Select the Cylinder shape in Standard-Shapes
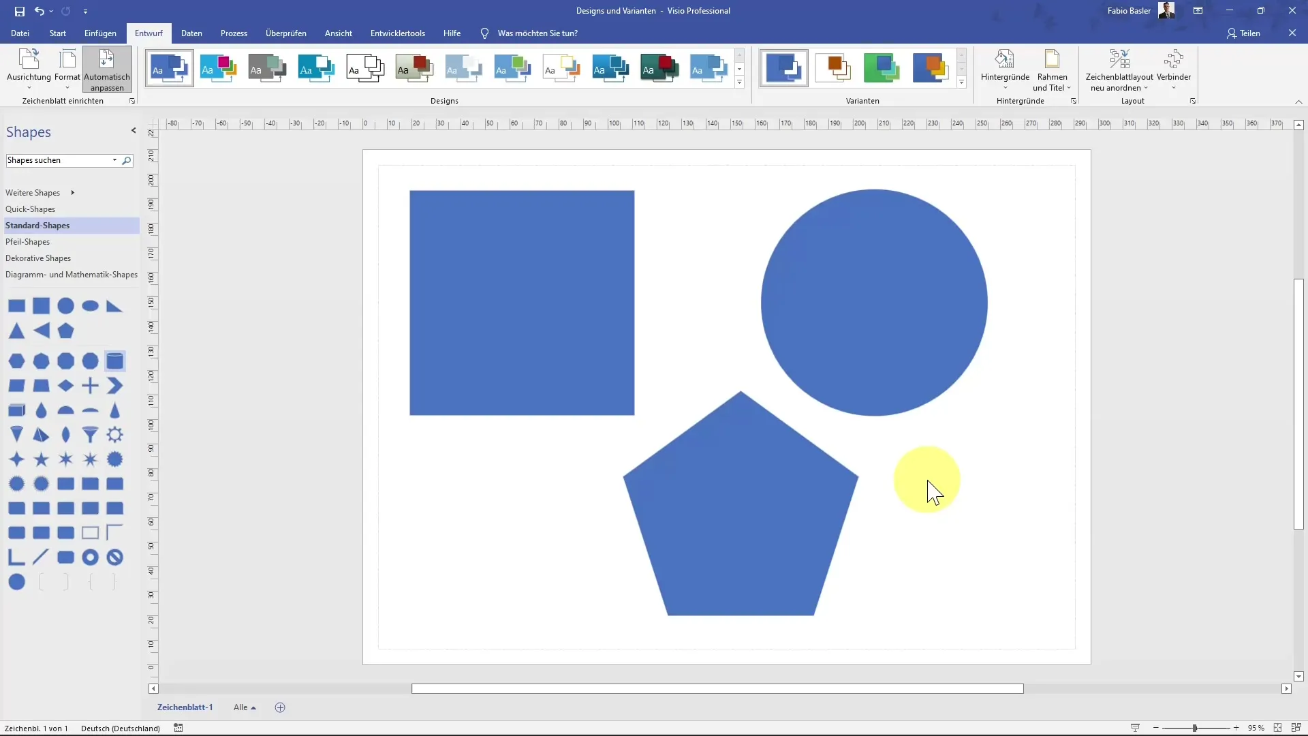The image size is (1308, 736). (114, 361)
